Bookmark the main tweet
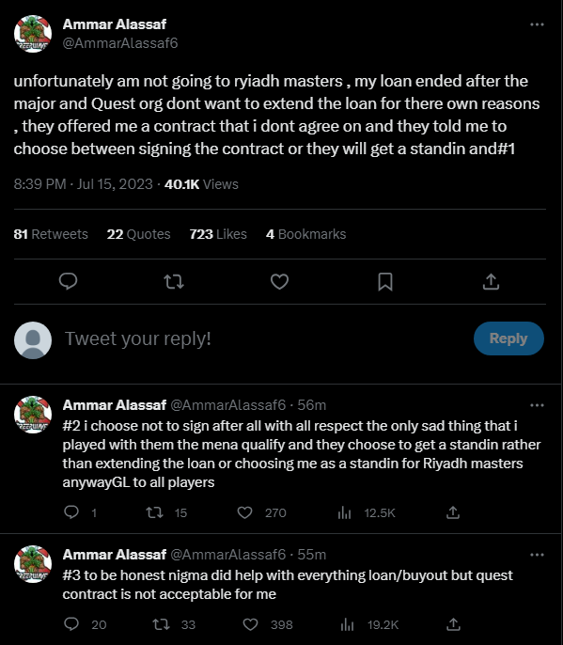Viewport: 563px width, 645px height. click(x=385, y=282)
